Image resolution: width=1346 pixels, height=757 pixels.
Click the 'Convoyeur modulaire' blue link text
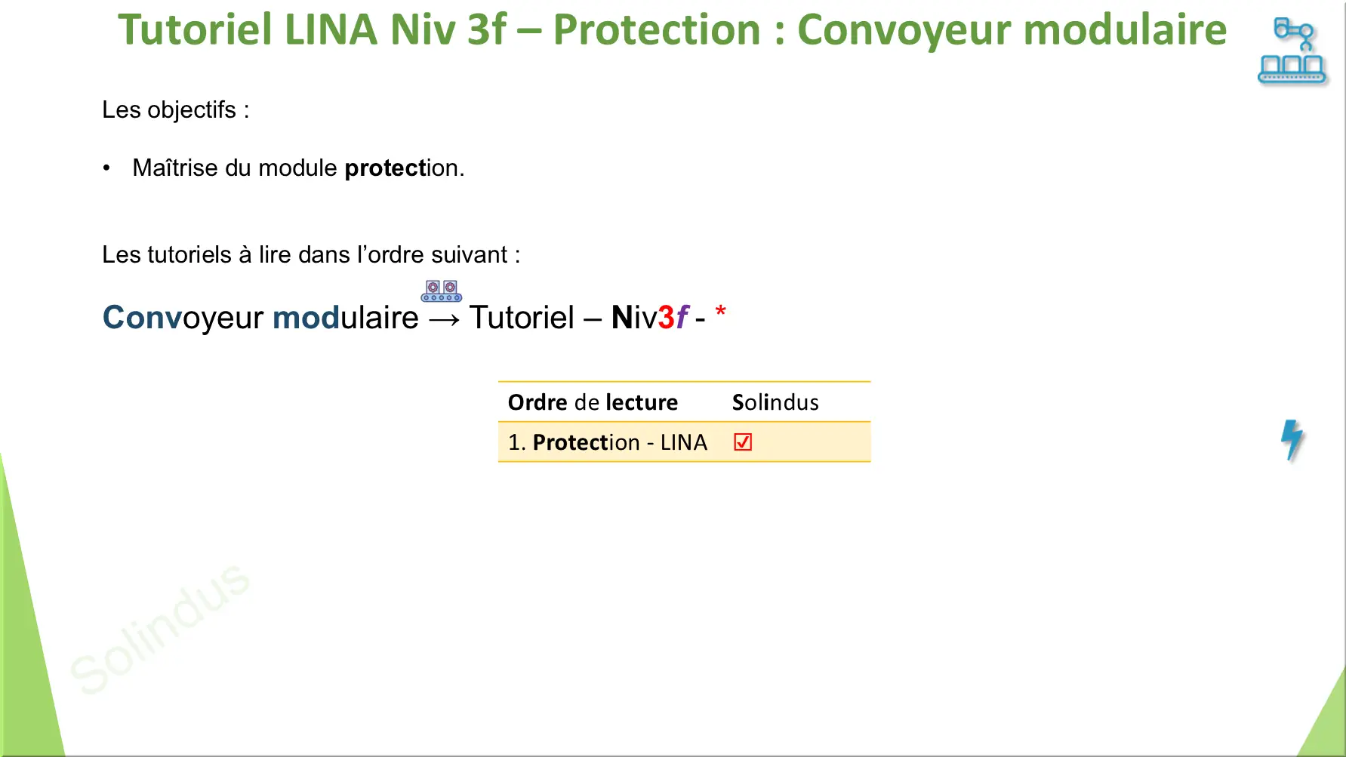tap(260, 318)
